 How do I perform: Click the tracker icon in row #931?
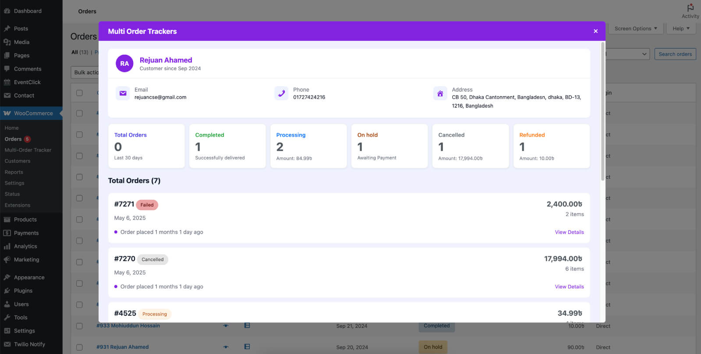click(247, 347)
